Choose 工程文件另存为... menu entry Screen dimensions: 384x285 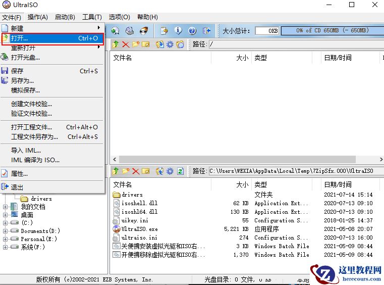pyautogui.click(x=52, y=136)
